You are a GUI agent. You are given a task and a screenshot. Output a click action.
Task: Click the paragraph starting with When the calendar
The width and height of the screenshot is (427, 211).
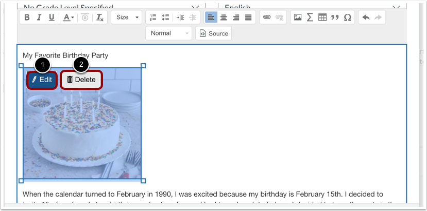click(x=203, y=195)
